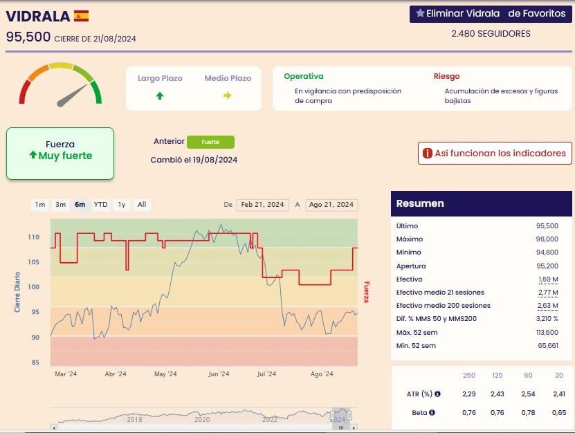
Task: Click the Máximo value 96,000
Action: tap(547, 239)
